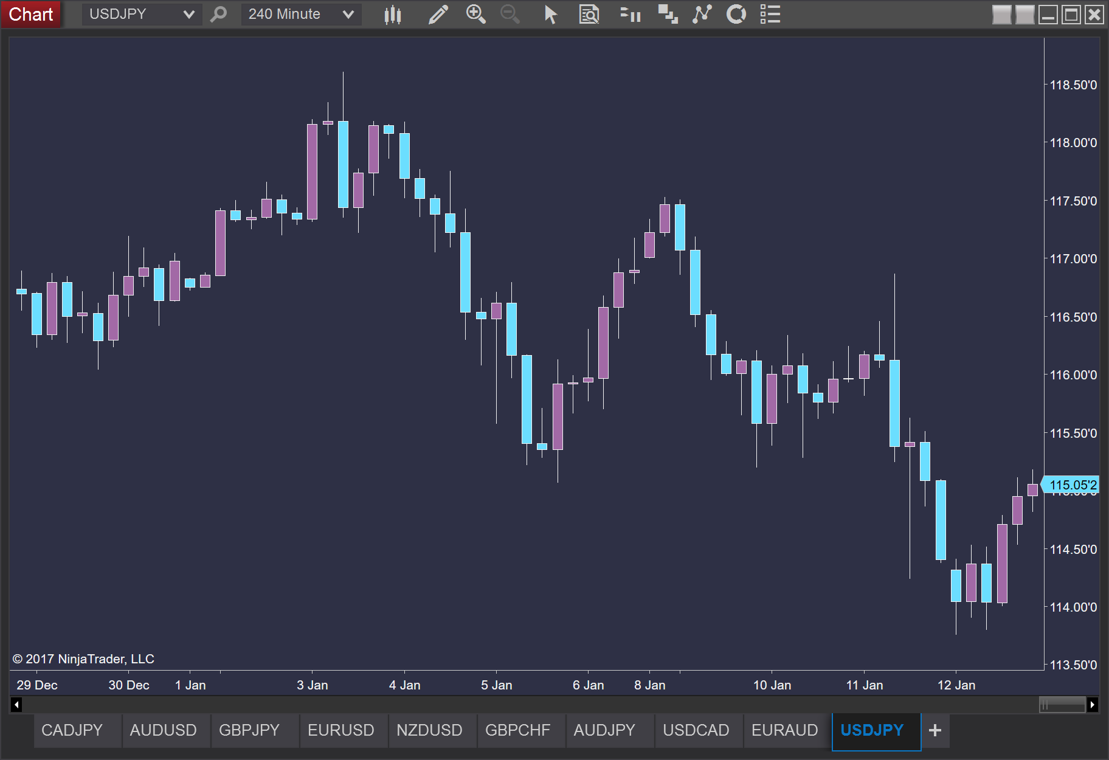1109x760 pixels.
Task: Click the 115.05'2 current price marker
Action: click(x=1071, y=485)
